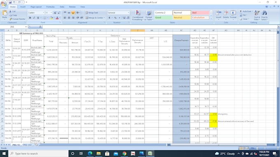Screen dimensions: 280x157
Task: Open the Mail app from taskbar
Action: (116, 153)
